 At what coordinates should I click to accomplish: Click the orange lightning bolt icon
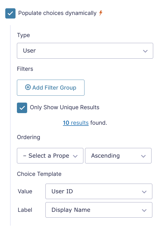pyautogui.click(x=101, y=13)
